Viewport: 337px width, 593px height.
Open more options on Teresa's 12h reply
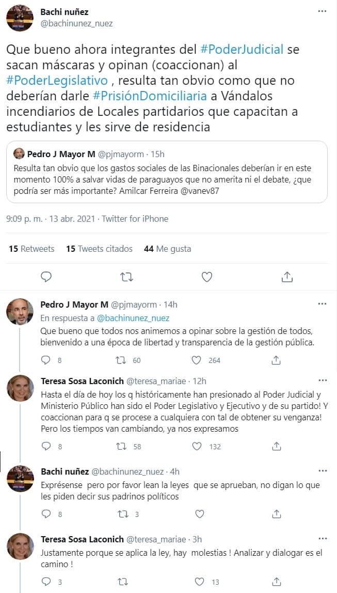pos(323,381)
